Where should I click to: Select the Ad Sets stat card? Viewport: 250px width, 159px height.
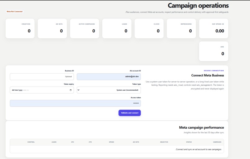pos(52,28)
